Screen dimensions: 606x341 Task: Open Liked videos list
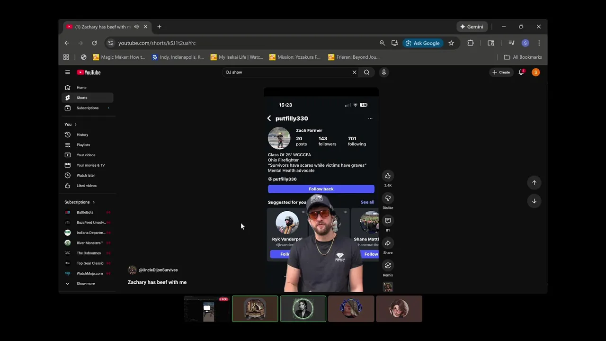[x=88, y=186]
